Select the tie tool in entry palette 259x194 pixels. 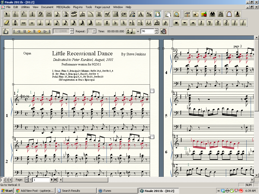[x=149, y=23]
